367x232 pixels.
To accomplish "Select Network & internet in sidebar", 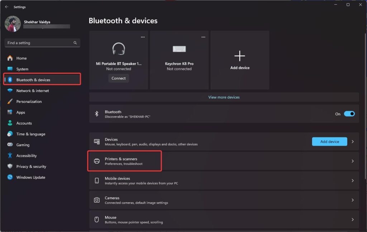I will (42, 91).
